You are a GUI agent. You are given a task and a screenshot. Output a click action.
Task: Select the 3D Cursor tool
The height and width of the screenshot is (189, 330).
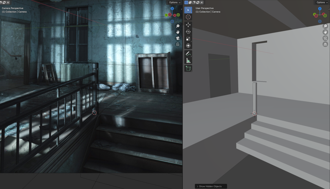(188, 17)
